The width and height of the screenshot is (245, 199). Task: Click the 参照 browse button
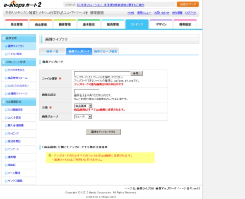137,73
